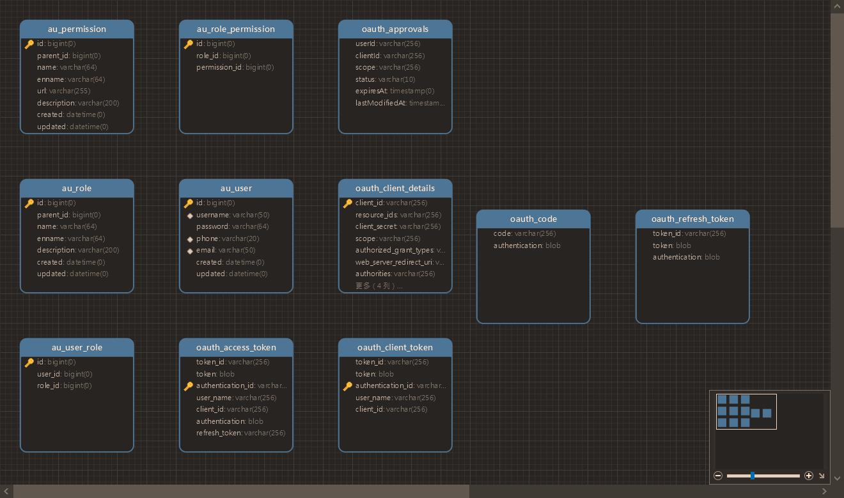Click the authorities column in oauth_client_details
Screen dimensions: 844x498
[395, 274]
